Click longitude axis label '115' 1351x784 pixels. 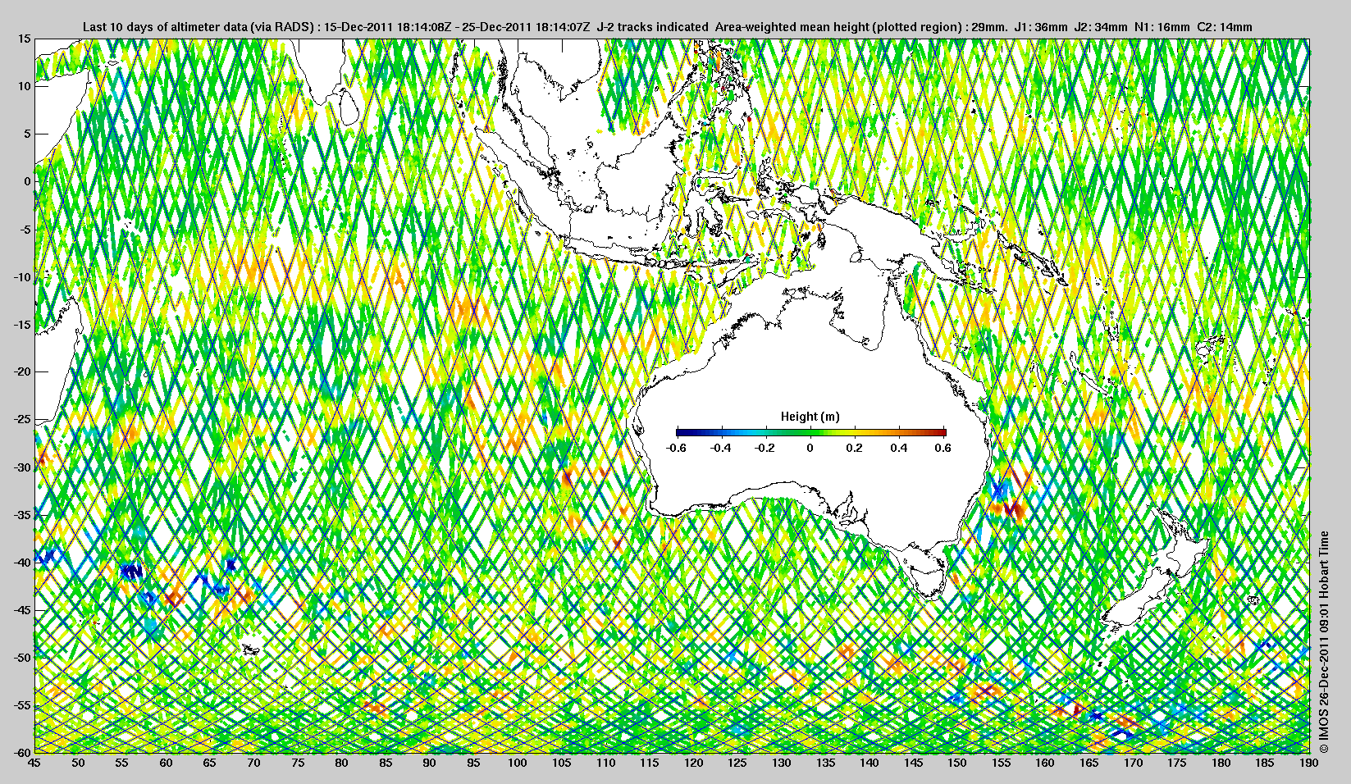click(x=650, y=763)
